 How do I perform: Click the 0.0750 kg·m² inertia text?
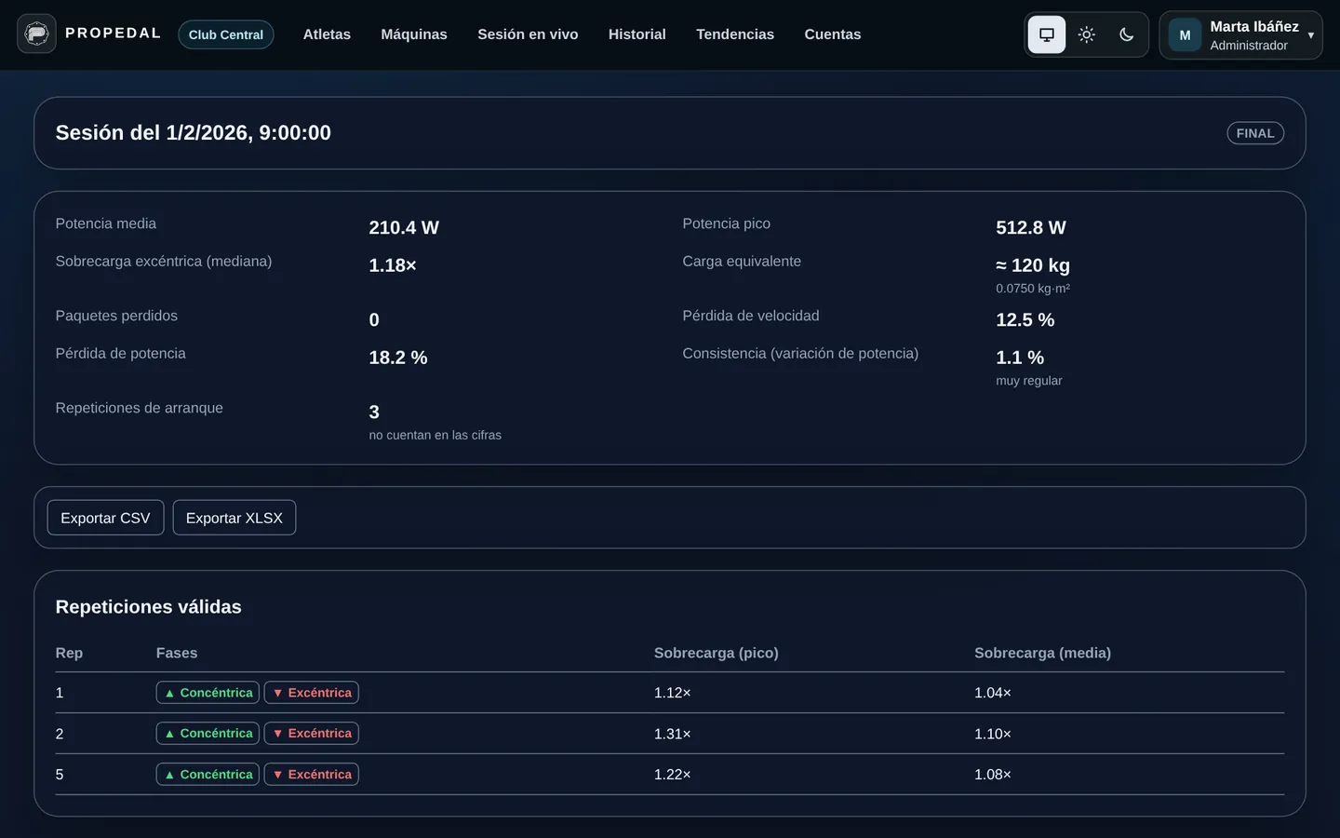tap(1033, 289)
